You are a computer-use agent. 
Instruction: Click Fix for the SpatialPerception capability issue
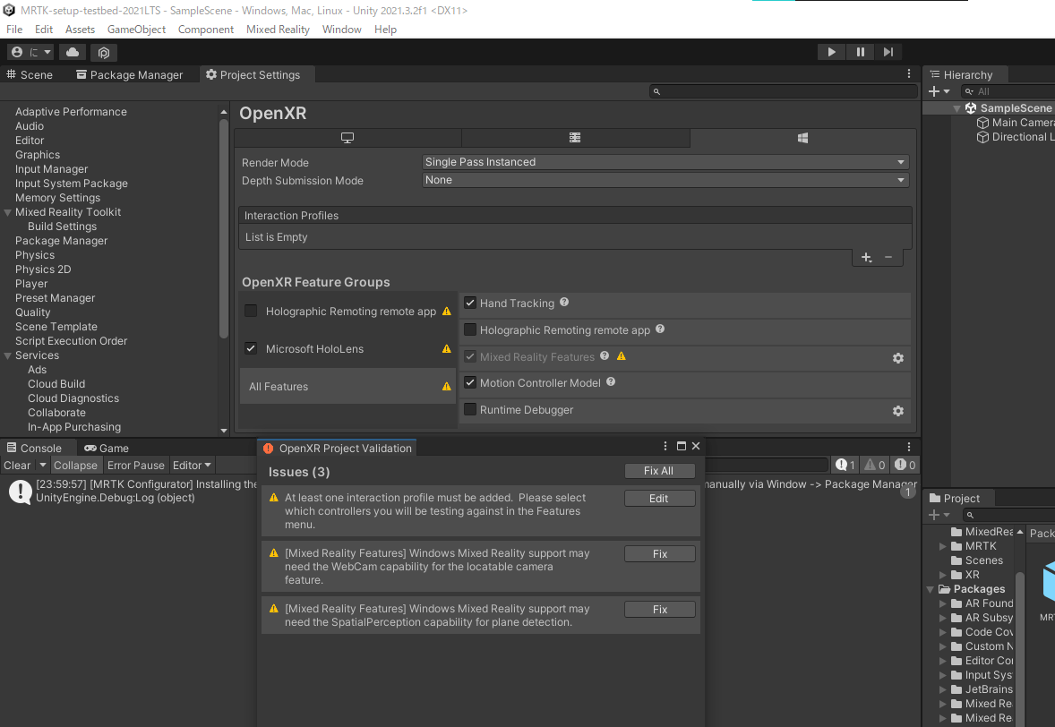(659, 610)
